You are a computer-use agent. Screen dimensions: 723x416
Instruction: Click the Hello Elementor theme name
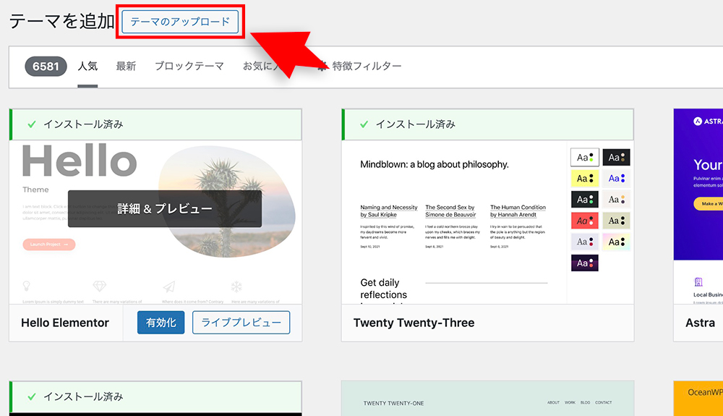tap(65, 323)
